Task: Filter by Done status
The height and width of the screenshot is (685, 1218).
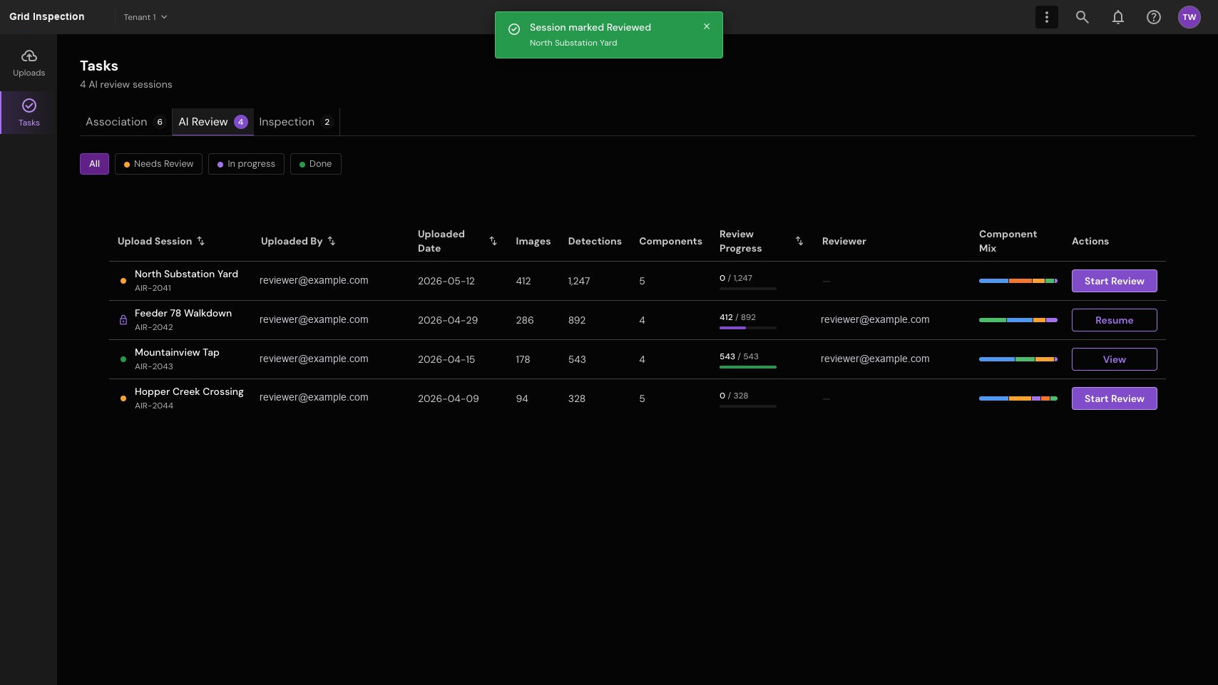Action: [x=315, y=164]
